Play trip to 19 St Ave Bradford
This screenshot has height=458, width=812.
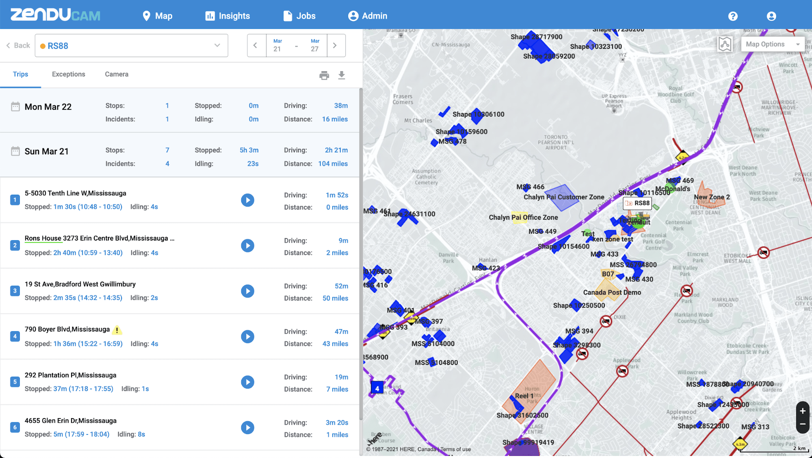[247, 291]
